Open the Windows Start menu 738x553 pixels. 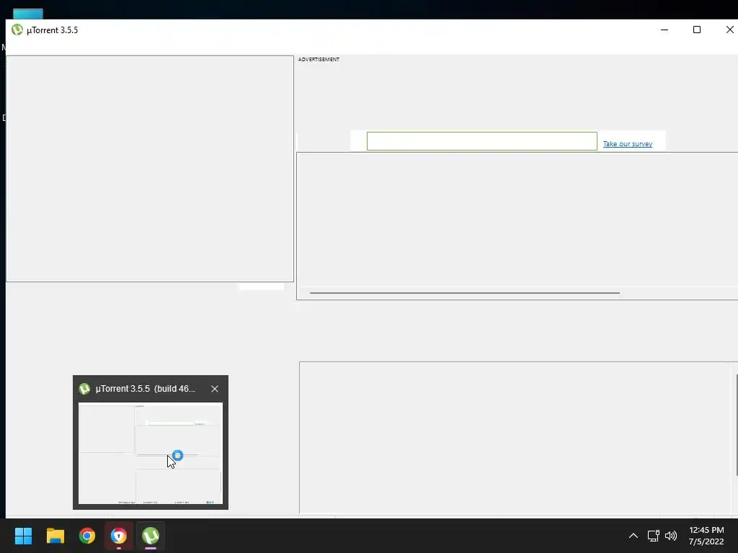click(23, 536)
